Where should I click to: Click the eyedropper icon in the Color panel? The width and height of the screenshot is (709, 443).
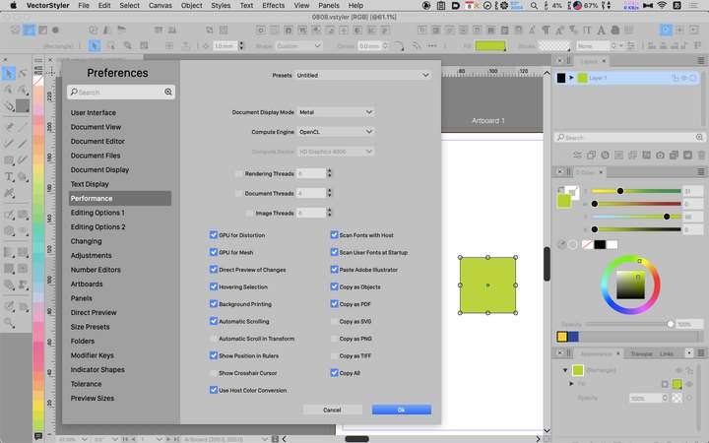[x=561, y=244]
